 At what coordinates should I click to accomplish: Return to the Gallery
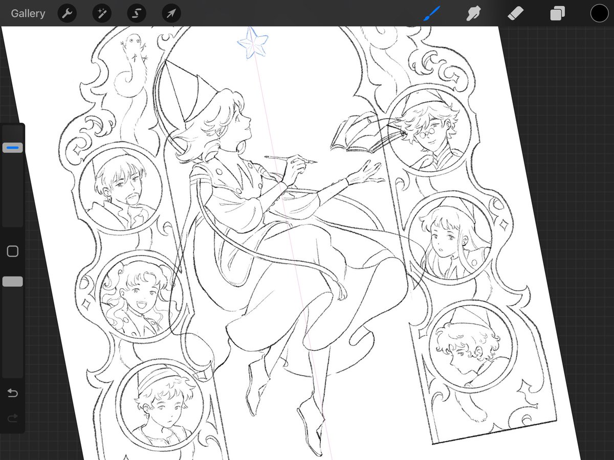click(x=28, y=13)
